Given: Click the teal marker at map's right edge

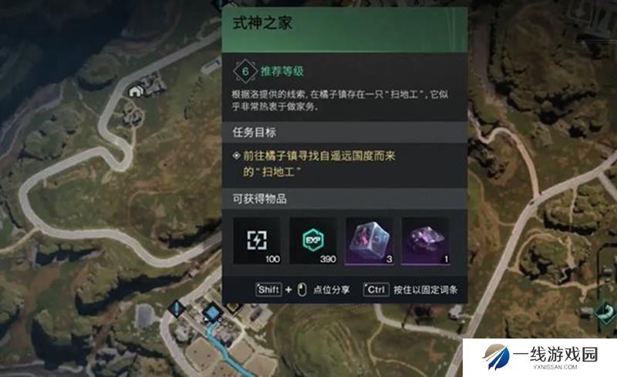Looking at the screenshot, I should click(x=606, y=311).
